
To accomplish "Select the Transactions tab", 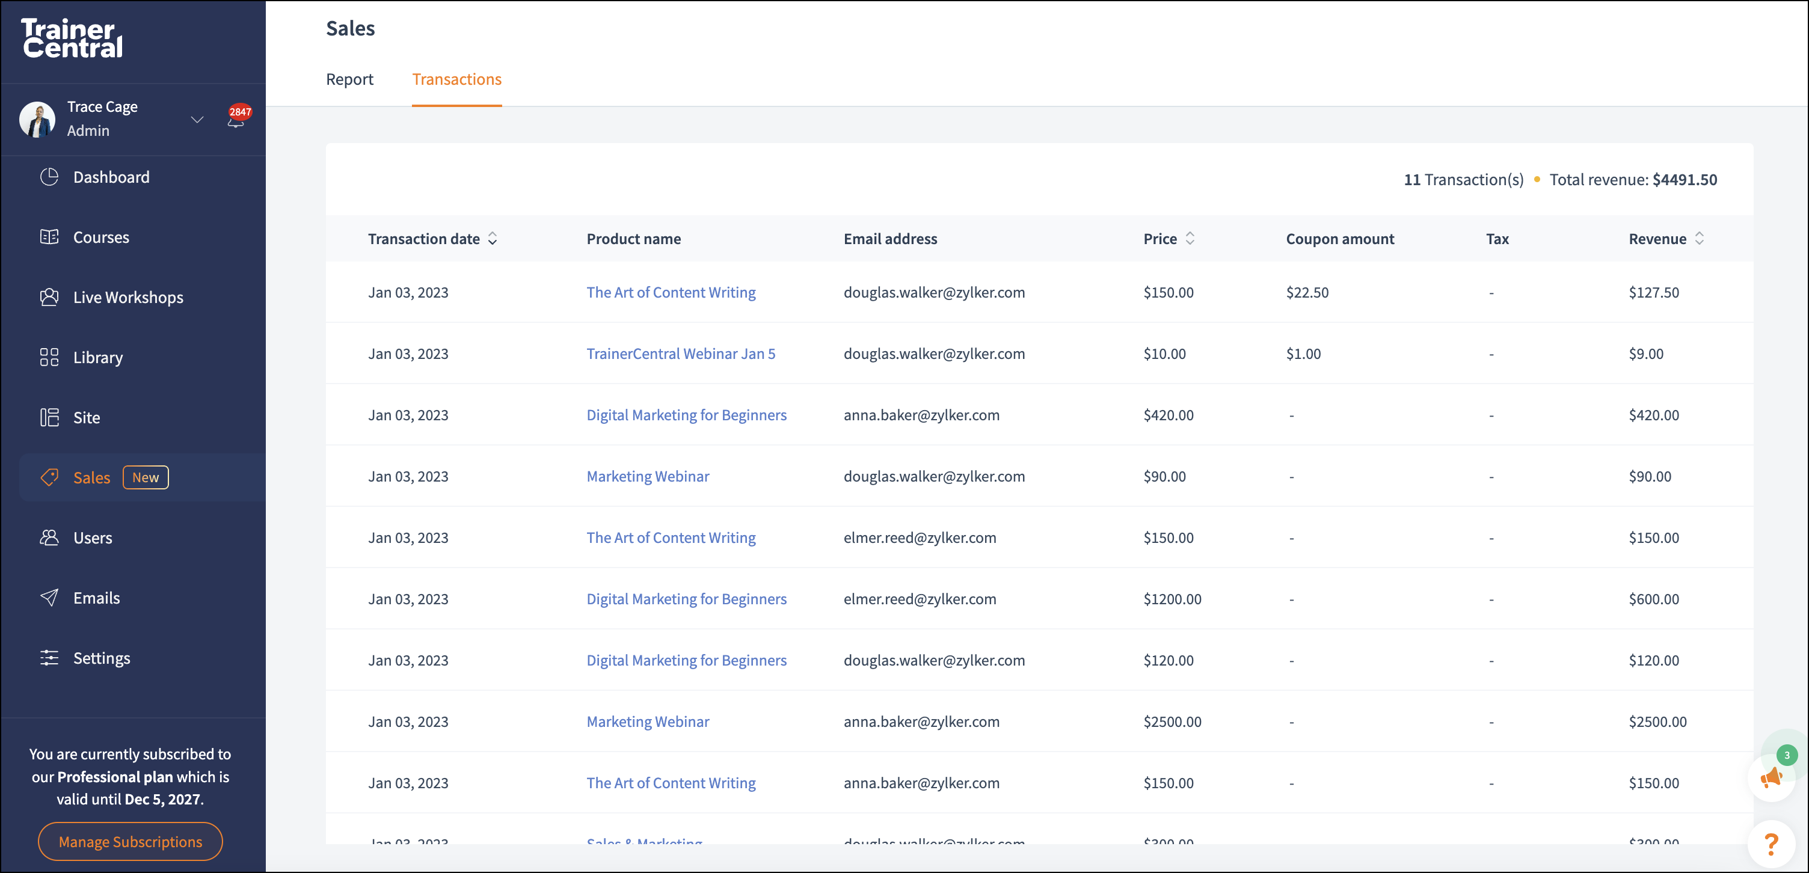I will (456, 79).
